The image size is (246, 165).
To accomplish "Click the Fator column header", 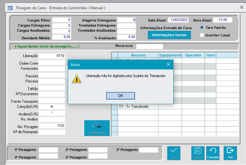I will coord(210,55).
